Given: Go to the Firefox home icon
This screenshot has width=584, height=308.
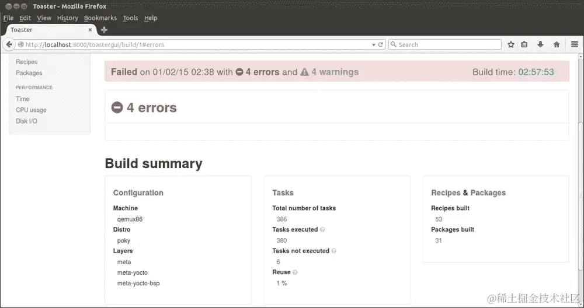Looking at the screenshot, I should pos(557,45).
